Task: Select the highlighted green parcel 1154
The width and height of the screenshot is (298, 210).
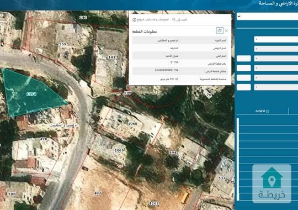Action: pos(31,94)
